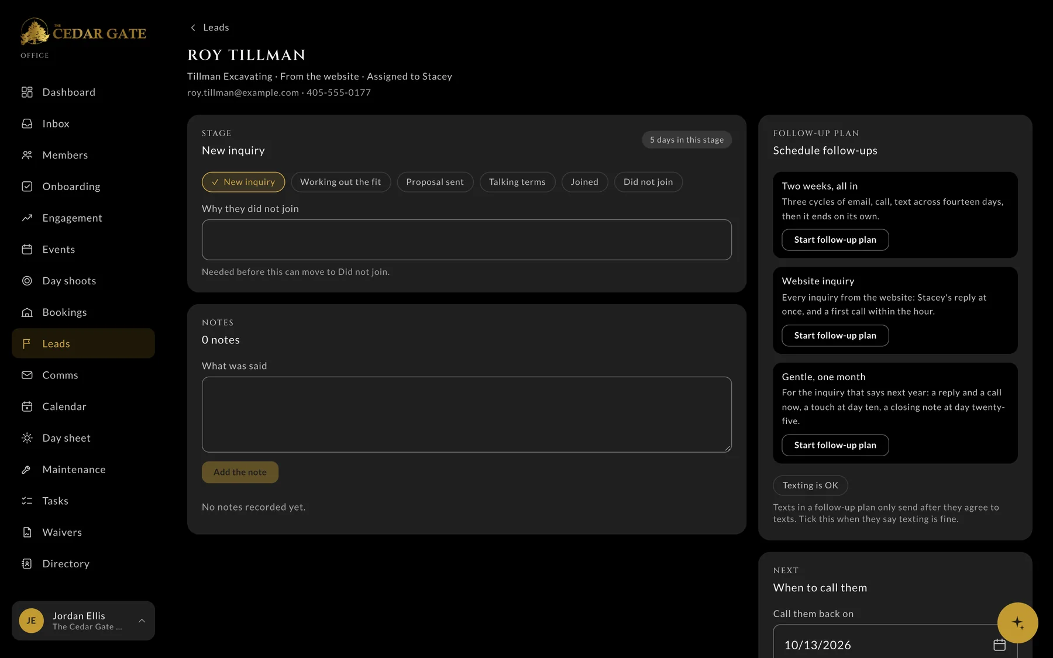Click the Onboarding checkmark icon
The width and height of the screenshot is (1053, 658).
coord(27,187)
